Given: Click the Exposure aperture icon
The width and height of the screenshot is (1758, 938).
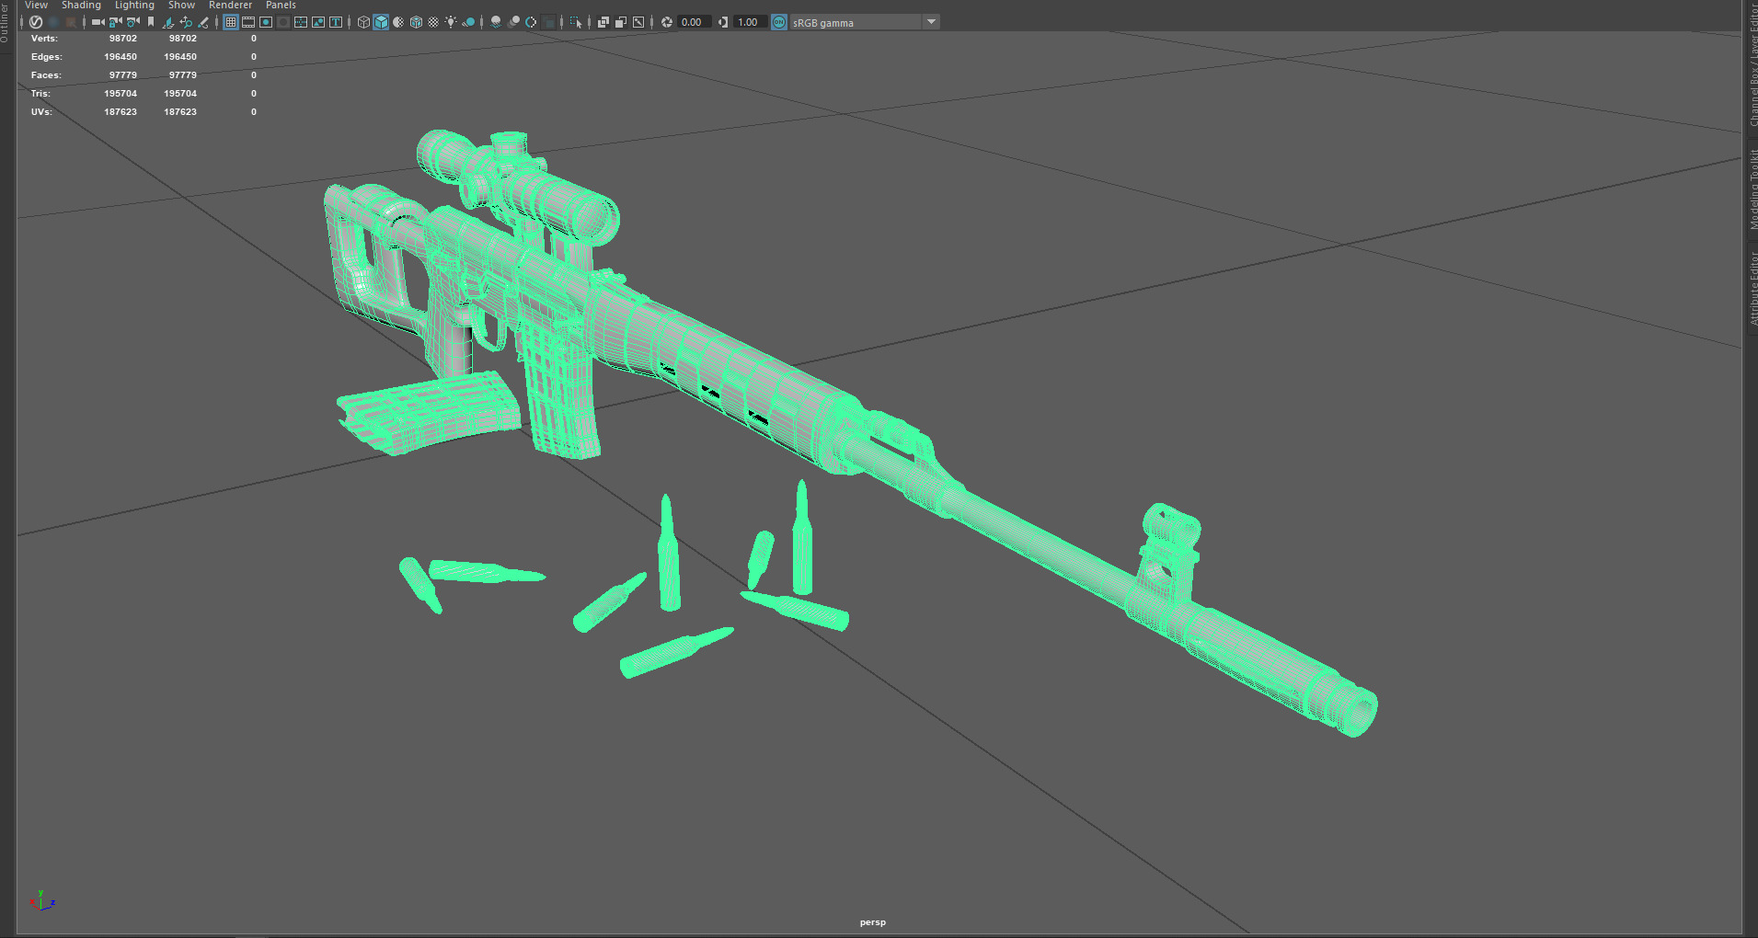Looking at the screenshot, I should pos(667,22).
